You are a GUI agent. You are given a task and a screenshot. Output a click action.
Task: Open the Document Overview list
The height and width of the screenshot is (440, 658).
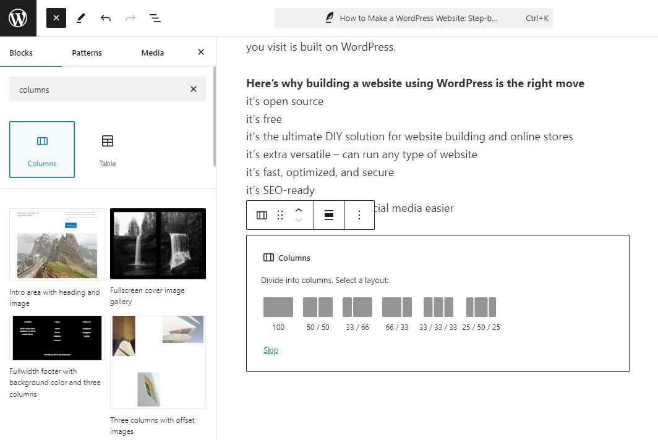[155, 18]
